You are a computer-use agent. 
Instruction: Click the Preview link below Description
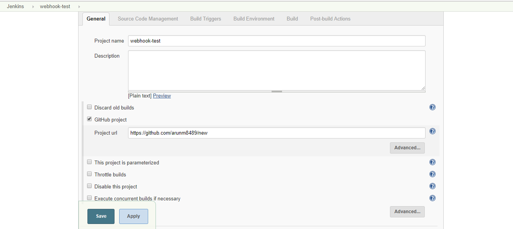162,96
